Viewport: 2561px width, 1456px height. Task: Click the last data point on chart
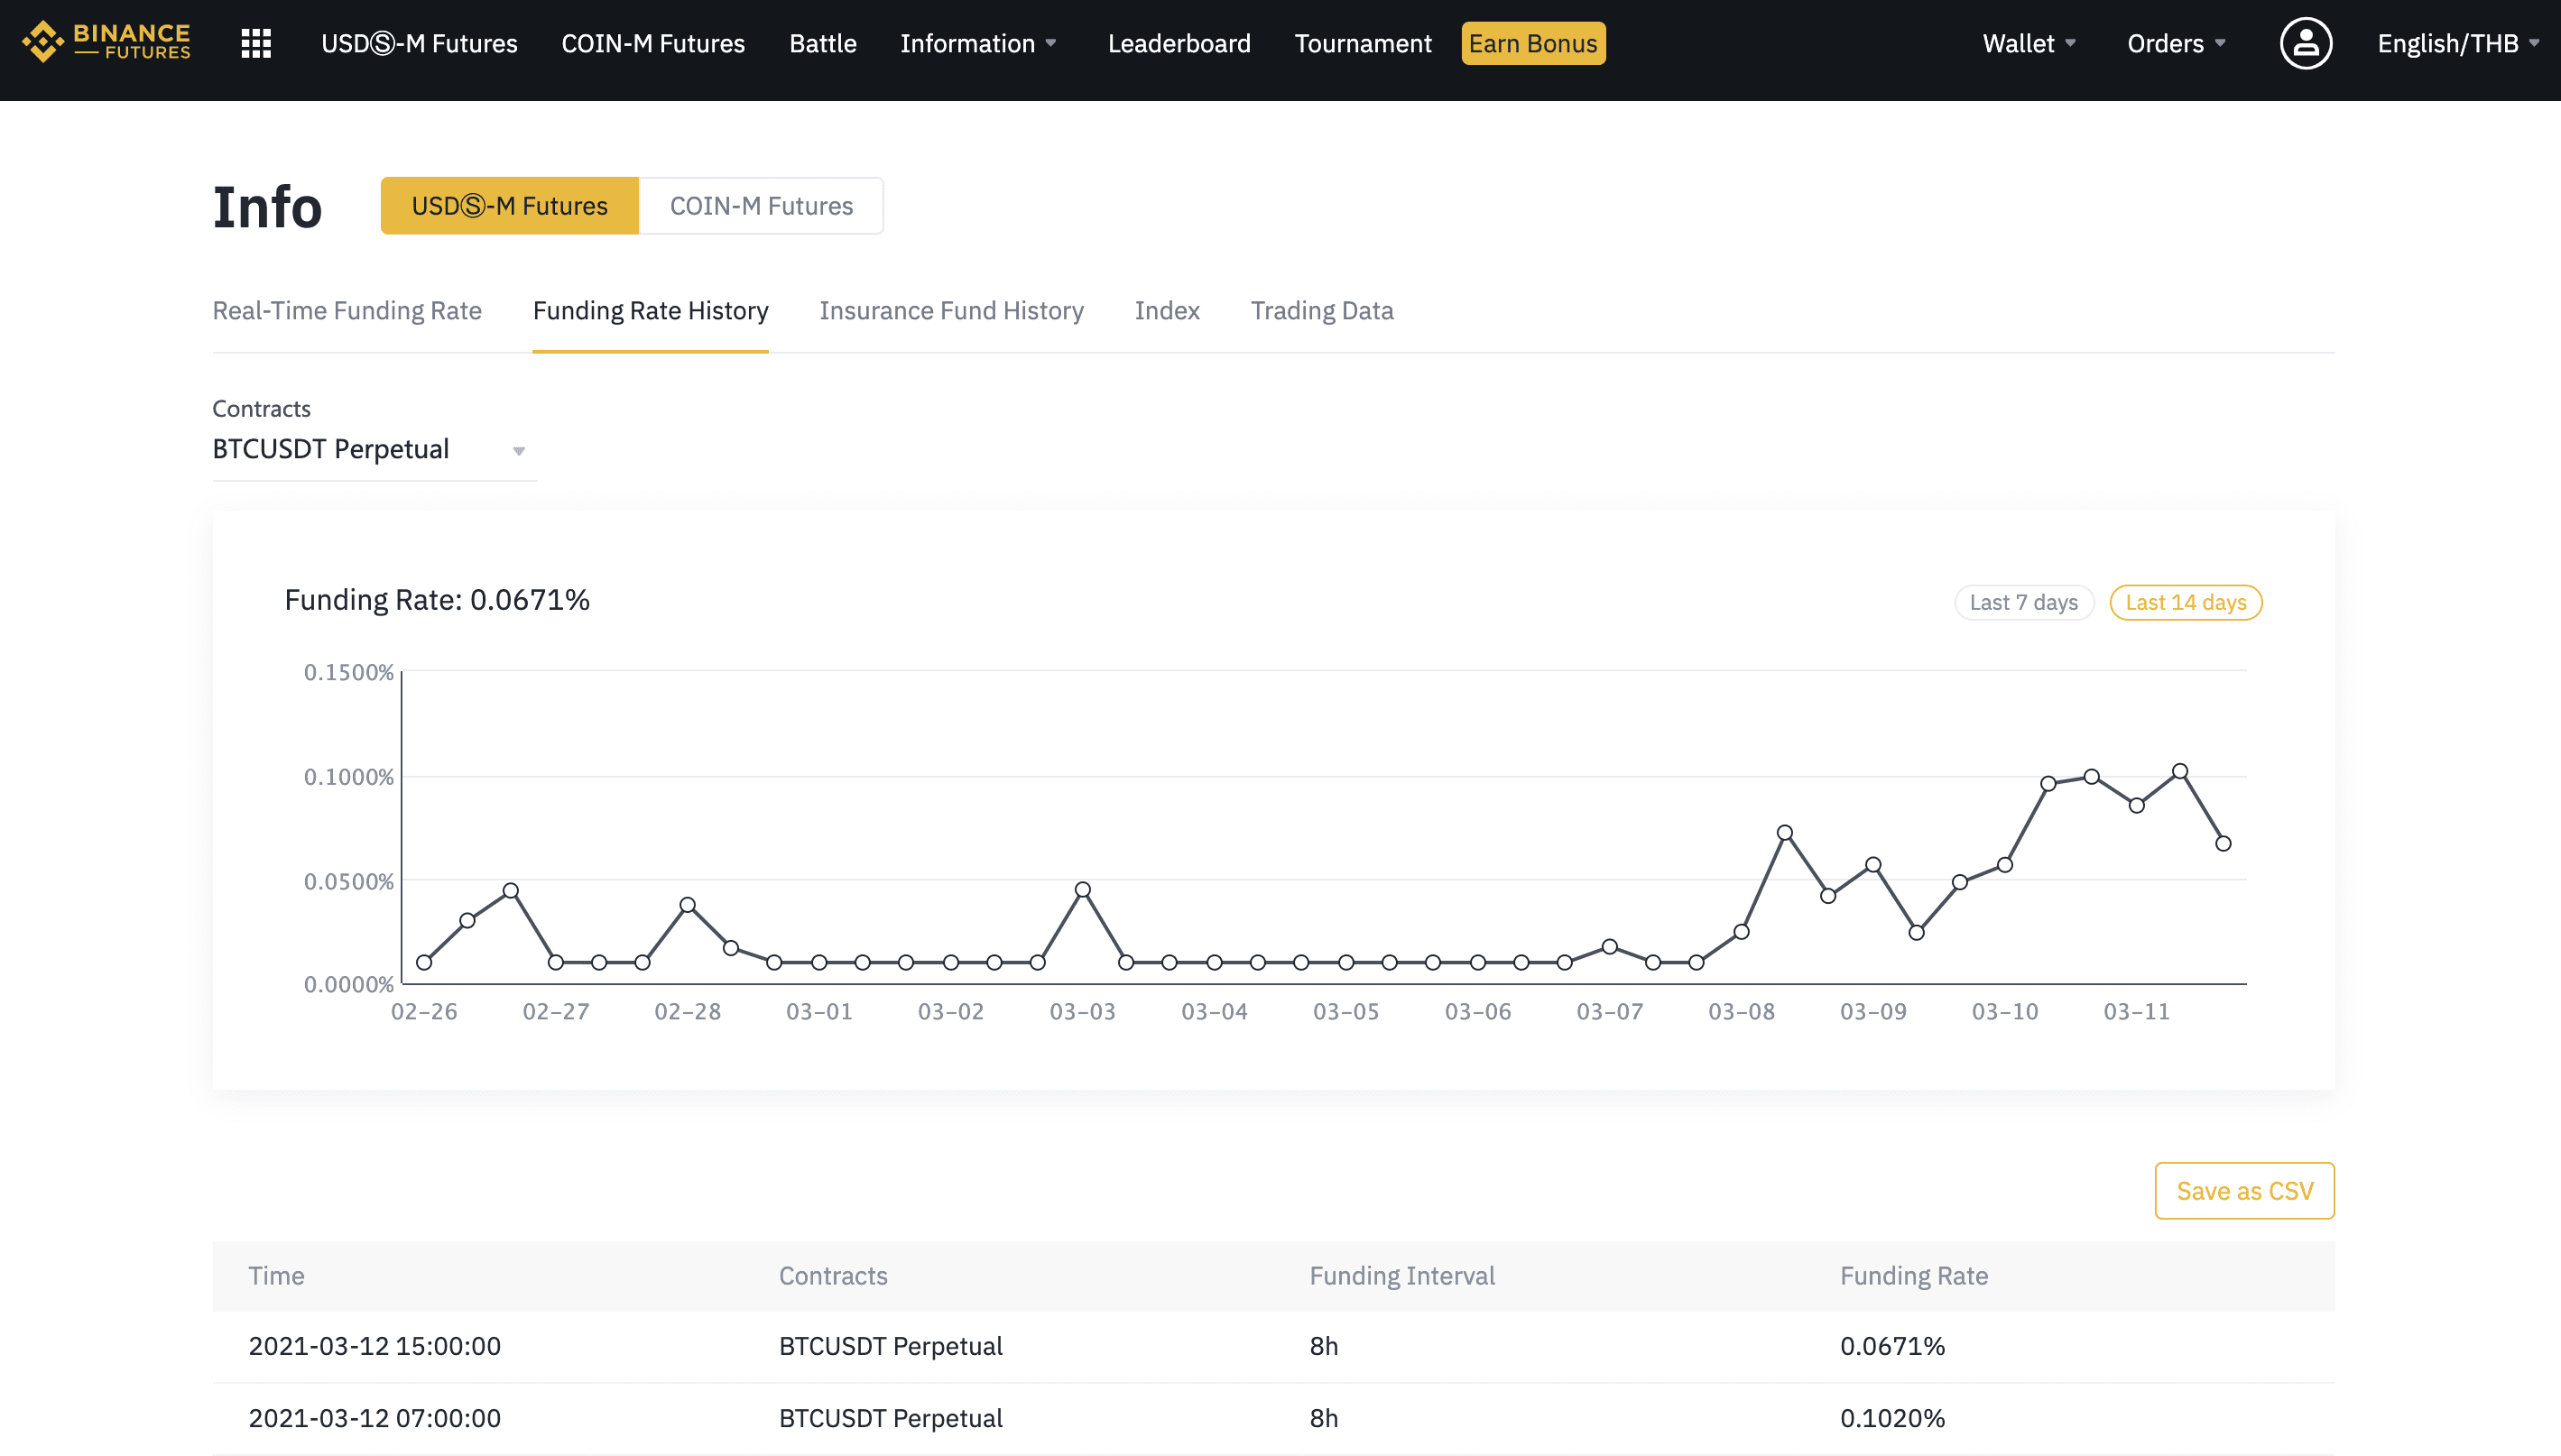[2222, 843]
